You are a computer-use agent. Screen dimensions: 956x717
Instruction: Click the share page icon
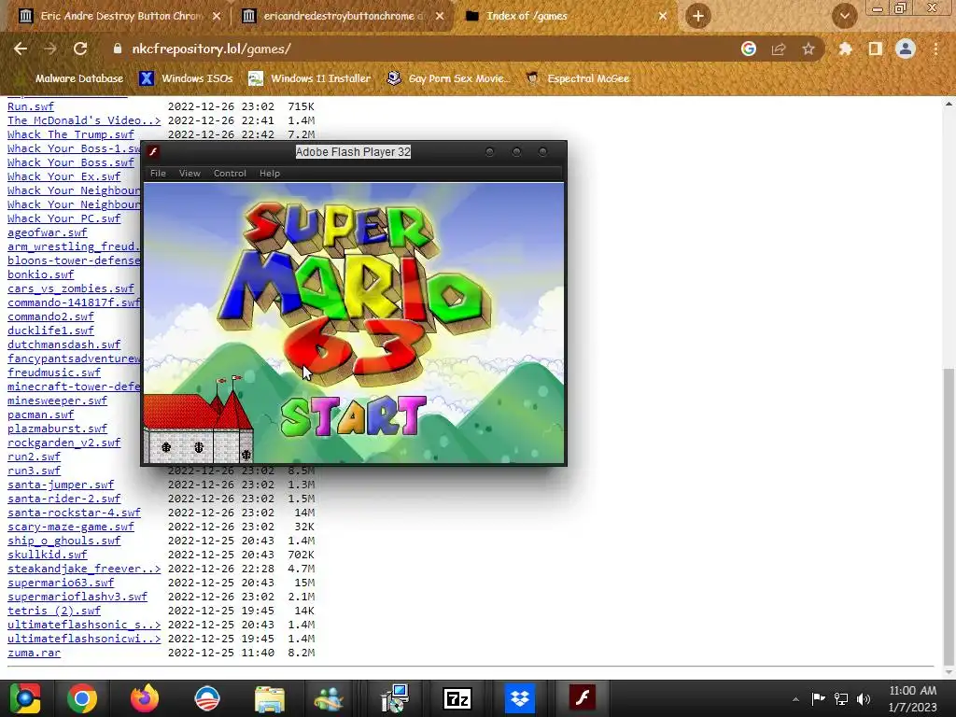779,49
